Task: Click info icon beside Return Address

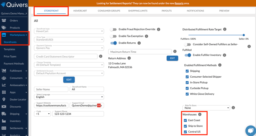Action: [x=129, y=58]
